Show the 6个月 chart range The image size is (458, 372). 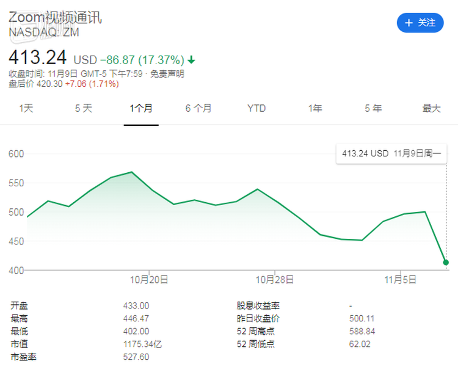[198, 108]
